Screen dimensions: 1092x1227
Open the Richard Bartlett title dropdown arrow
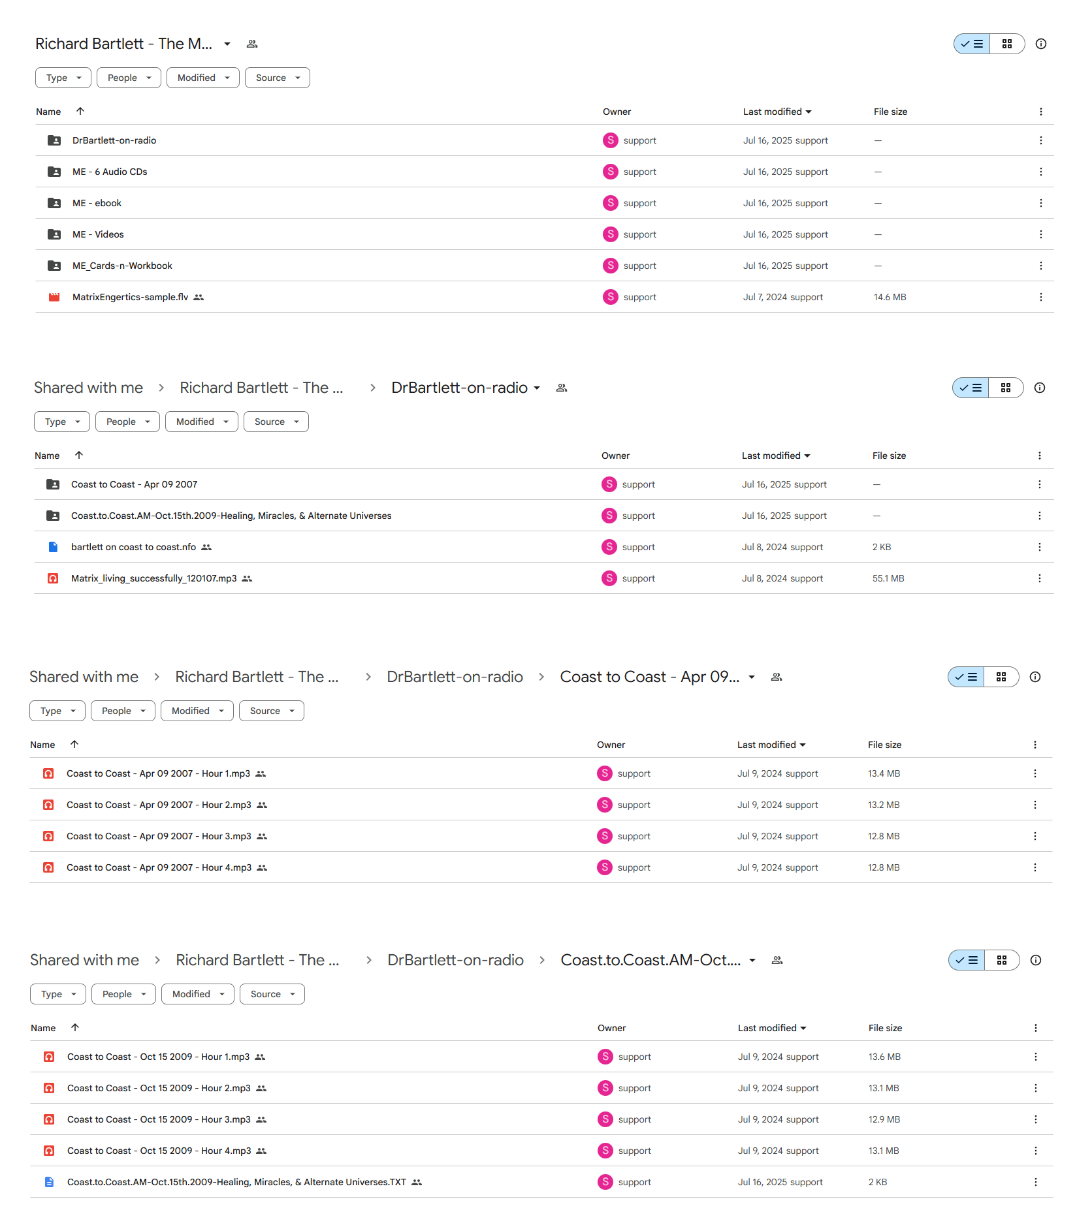(x=227, y=44)
